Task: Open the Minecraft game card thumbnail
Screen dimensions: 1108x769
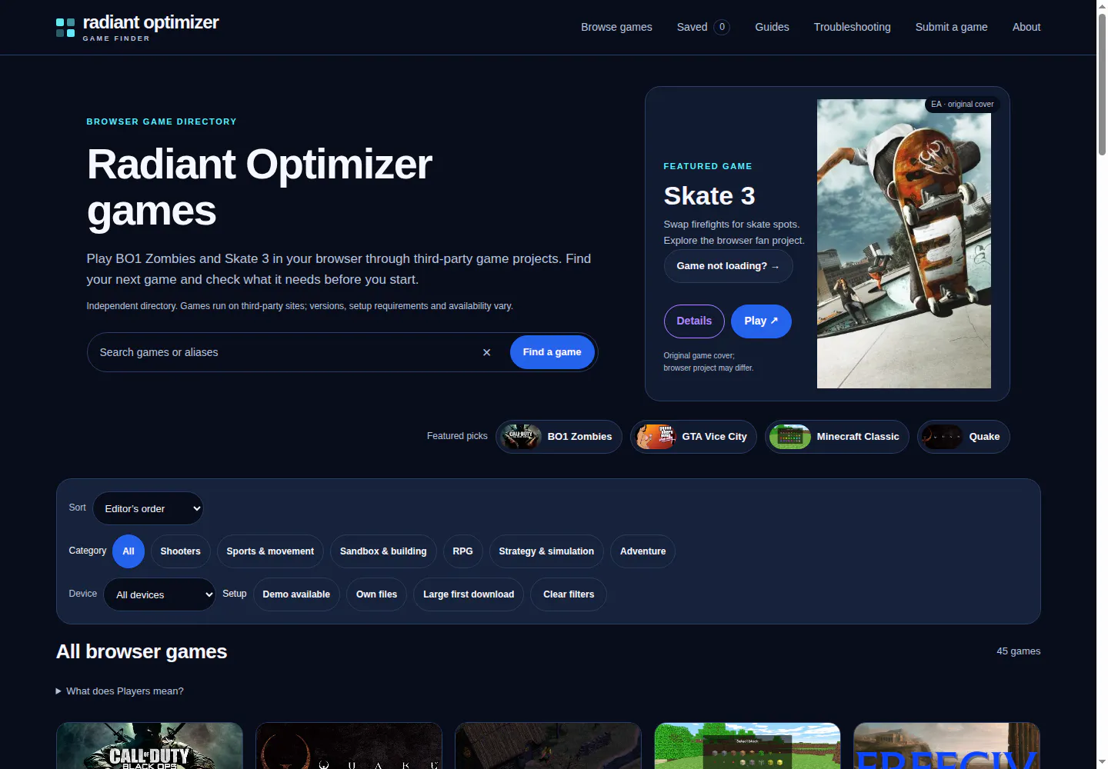Action: tap(747, 745)
